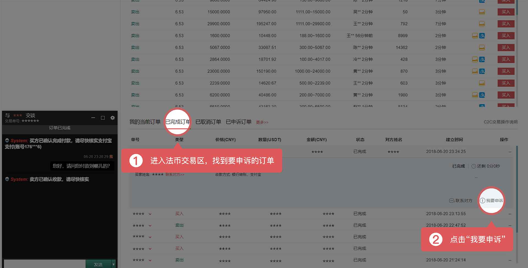528x268 pixels.
Task: Click 联系对方>> link beside buyer name
Action: [175, 174]
